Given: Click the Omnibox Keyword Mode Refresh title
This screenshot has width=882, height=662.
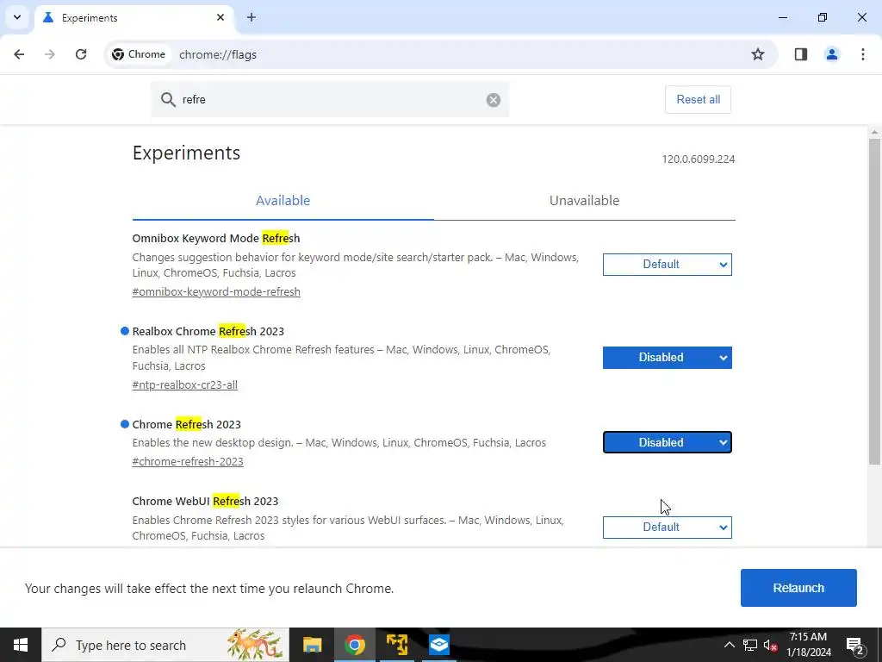Looking at the screenshot, I should (216, 238).
